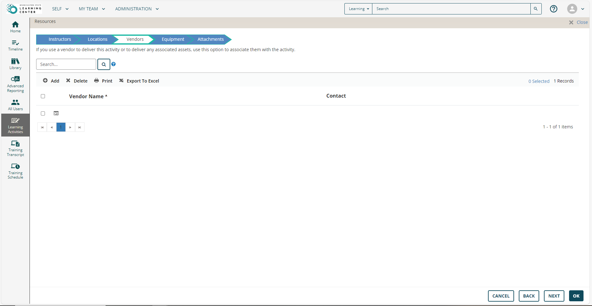Go to the first page of results

pos(42,127)
